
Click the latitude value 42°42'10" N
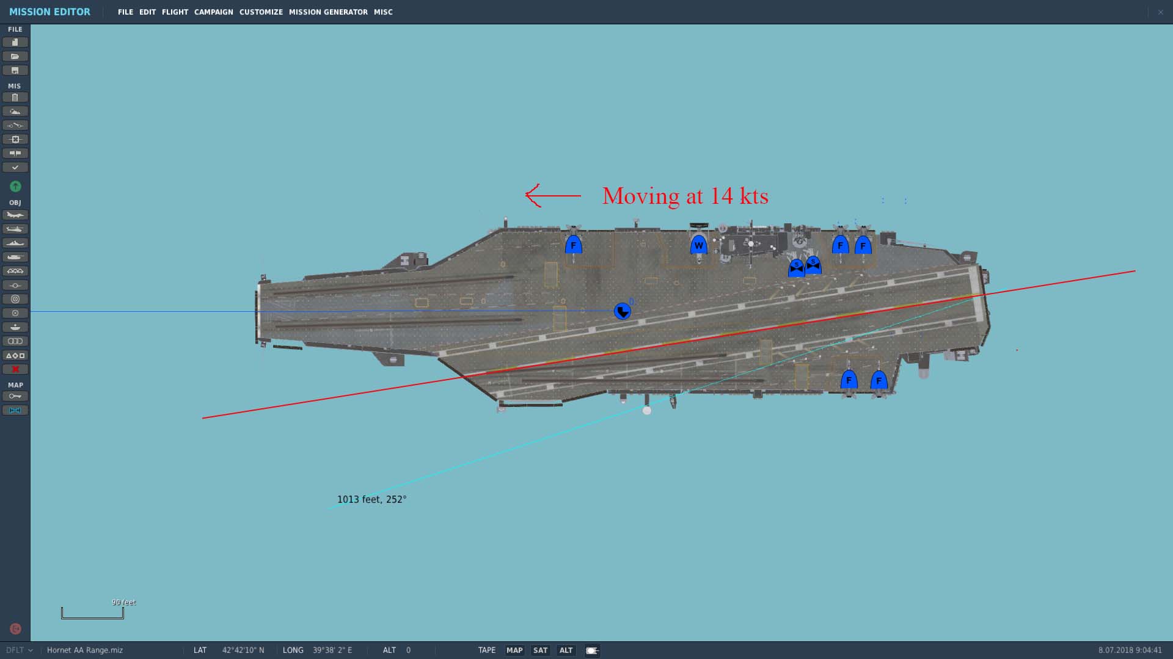click(x=243, y=650)
